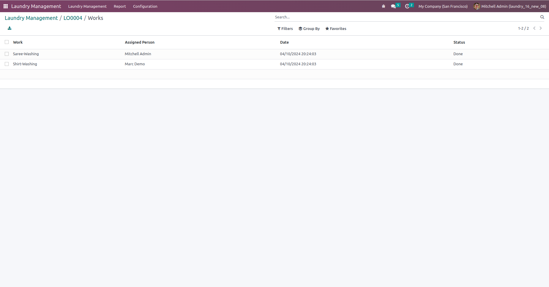This screenshot has height=287, width=549.
Task: Click the Shirt-Washing date cell
Action: tap(298, 64)
